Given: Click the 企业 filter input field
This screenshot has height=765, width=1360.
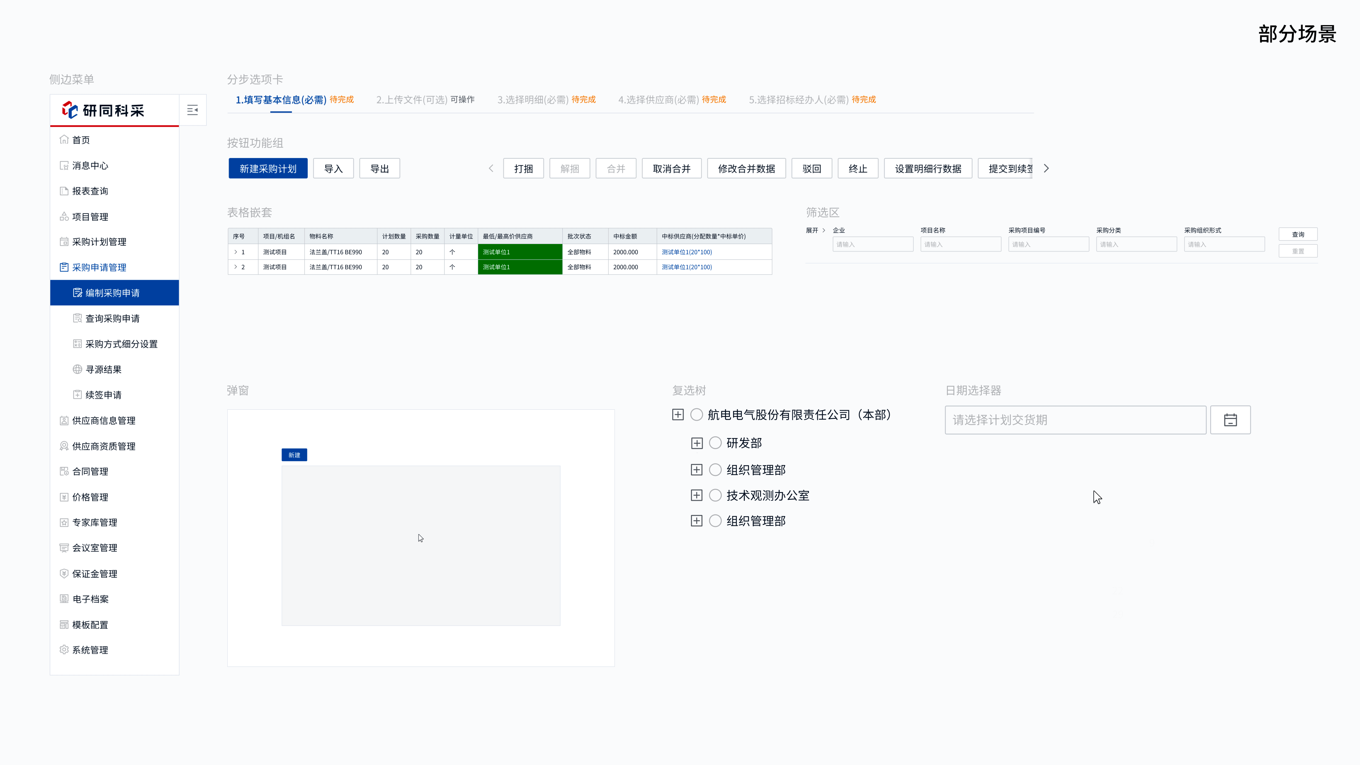Looking at the screenshot, I should [873, 244].
